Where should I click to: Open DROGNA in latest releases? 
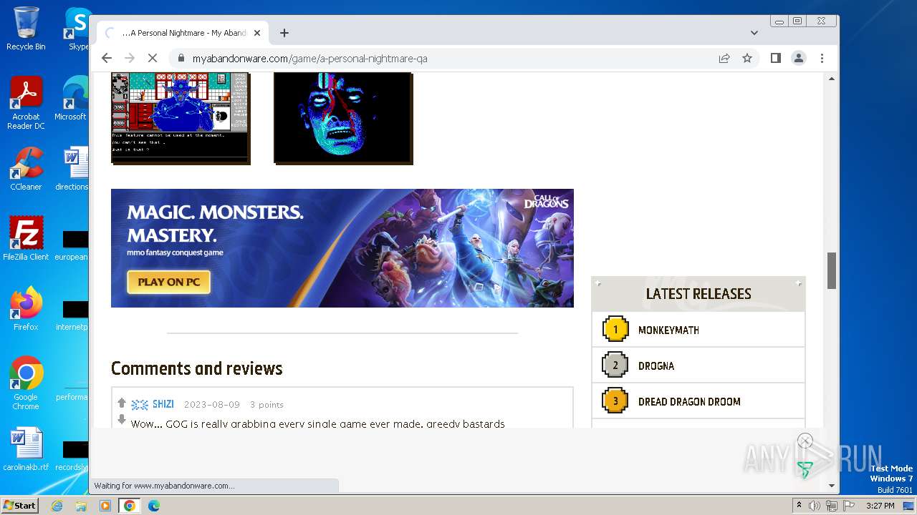[656, 366]
